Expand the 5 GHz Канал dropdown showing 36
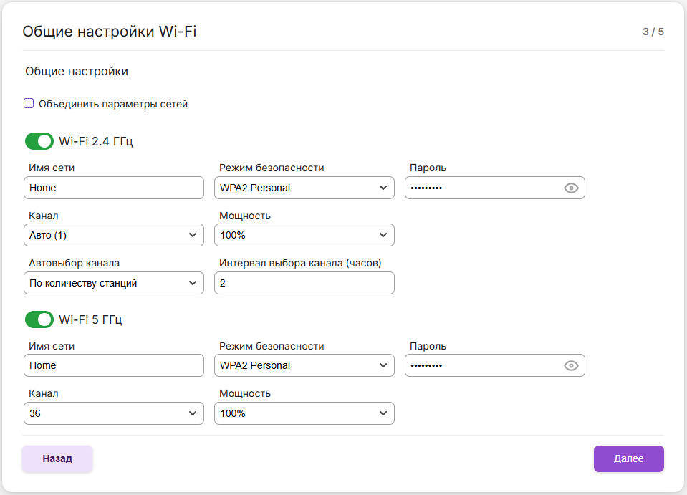Image resolution: width=687 pixels, height=495 pixels. point(113,413)
